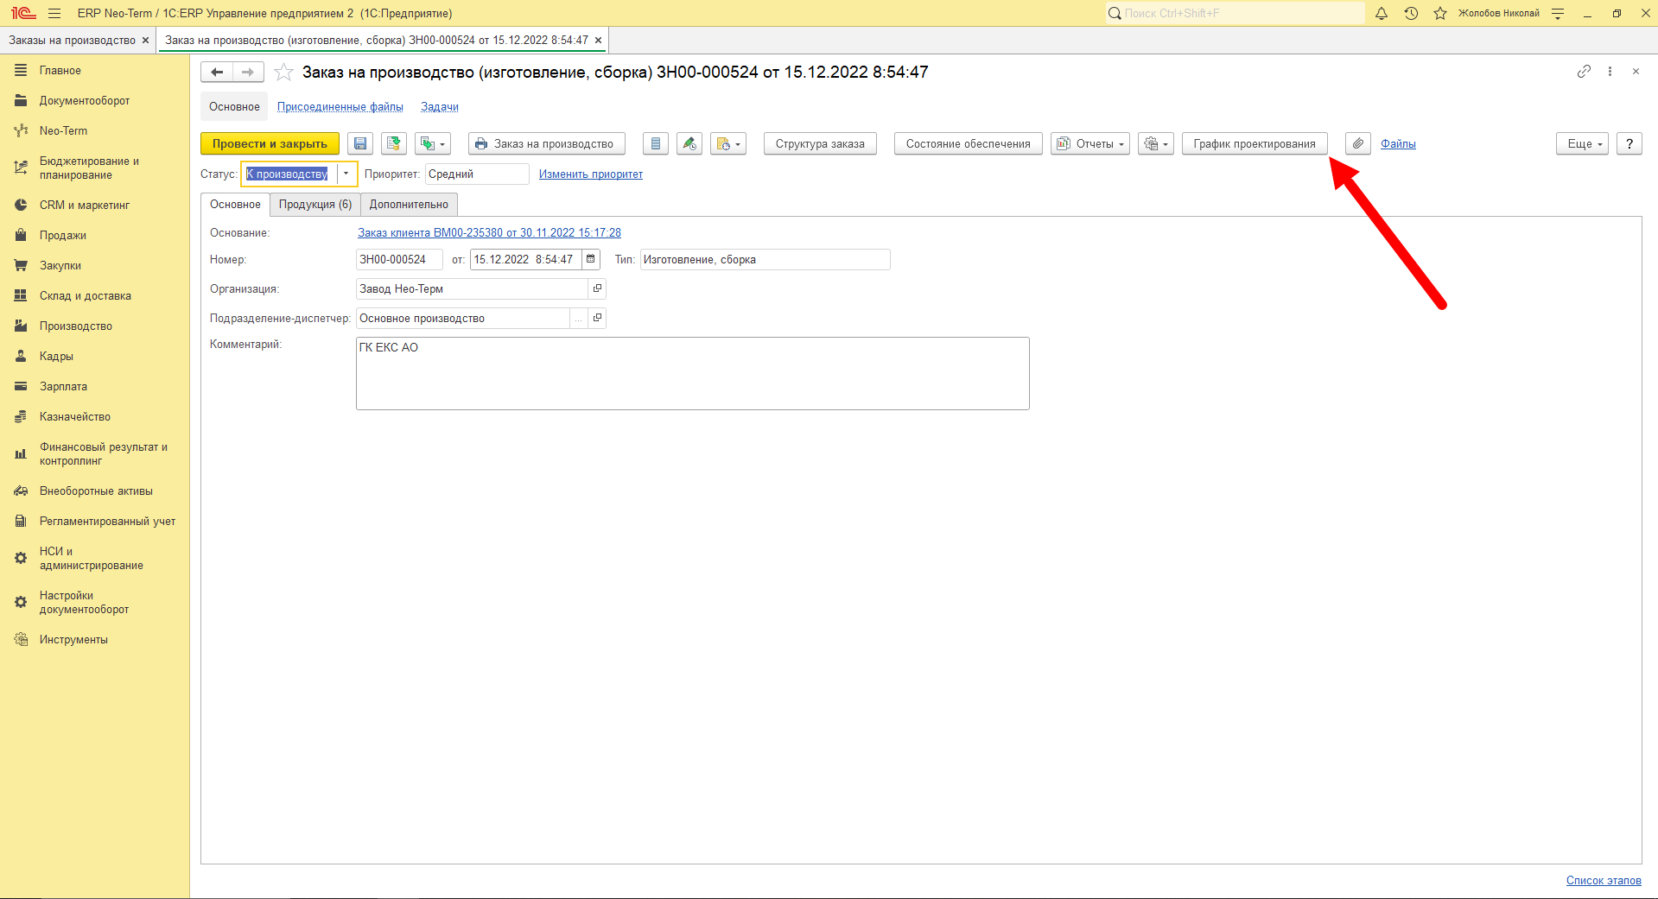Focus the global search field
The image size is (1658, 899).
coord(1236,13)
